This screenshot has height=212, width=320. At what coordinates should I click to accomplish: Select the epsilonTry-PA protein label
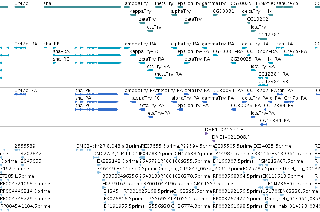[x=193, y=106]
